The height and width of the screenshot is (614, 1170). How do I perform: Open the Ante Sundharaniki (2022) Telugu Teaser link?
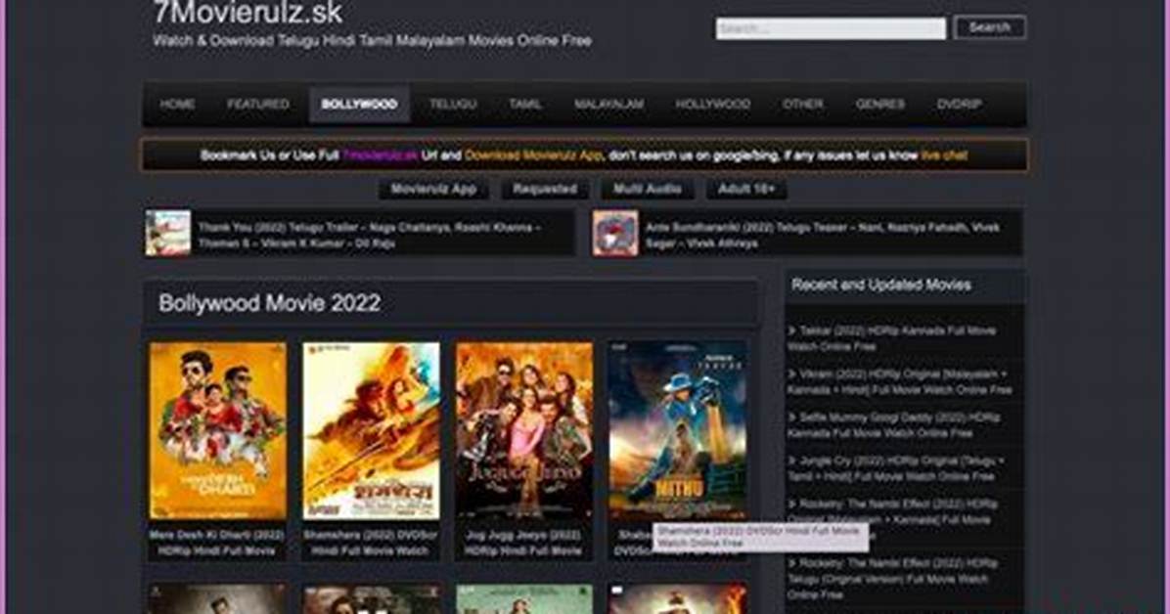point(822,235)
